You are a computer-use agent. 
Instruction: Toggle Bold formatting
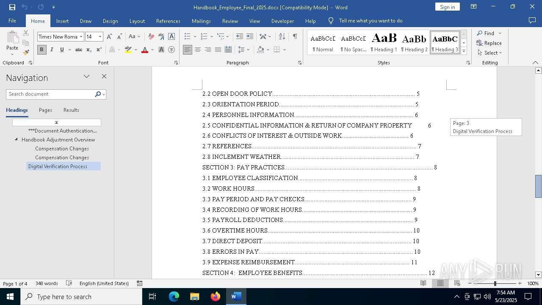pyautogui.click(x=41, y=50)
